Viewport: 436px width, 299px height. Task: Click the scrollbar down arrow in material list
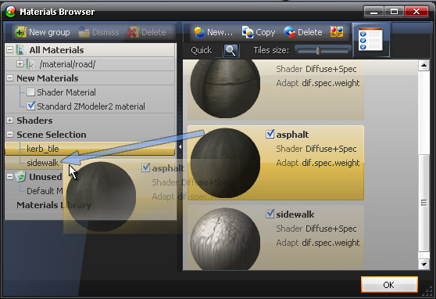click(x=423, y=264)
